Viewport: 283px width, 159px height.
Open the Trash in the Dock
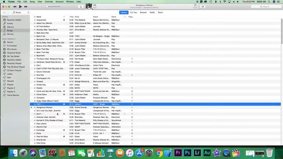tap(269, 153)
